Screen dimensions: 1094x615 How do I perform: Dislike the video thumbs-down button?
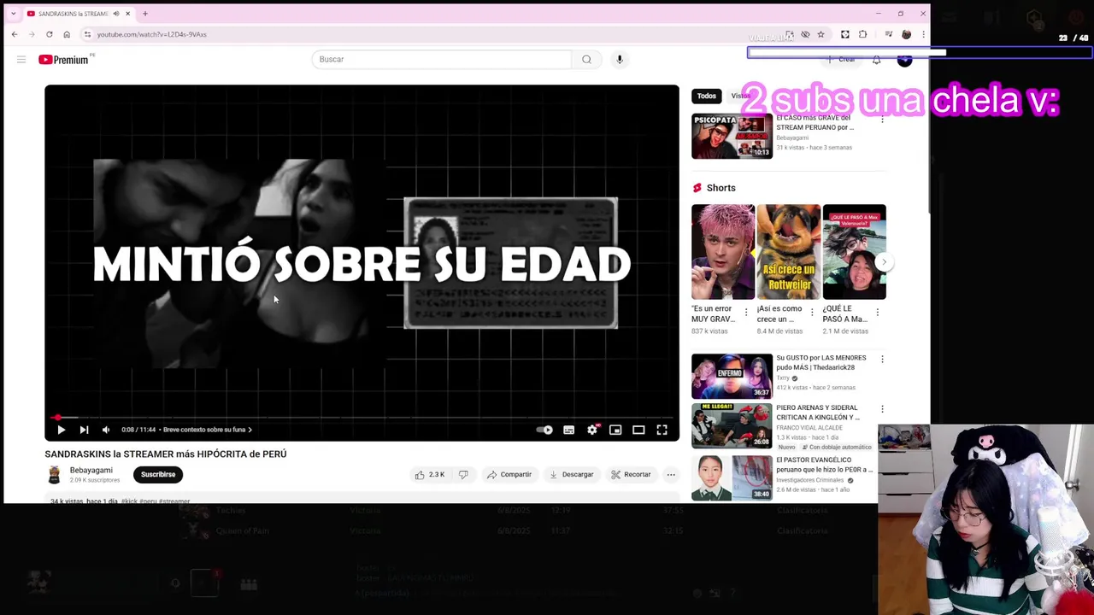tap(463, 474)
